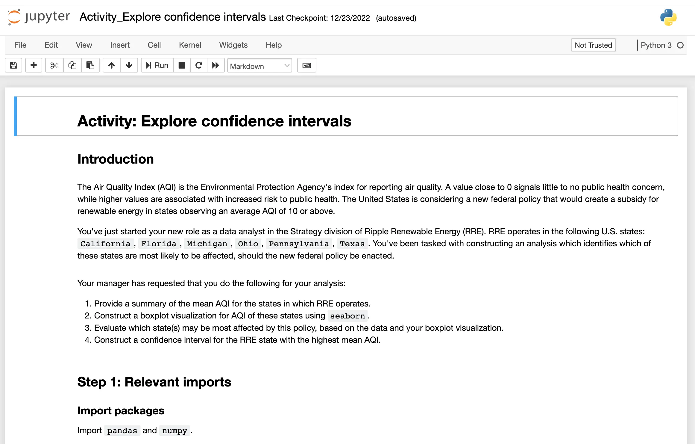
Task: Cut selected cells with scissors icon
Action: [x=54, y=65]
